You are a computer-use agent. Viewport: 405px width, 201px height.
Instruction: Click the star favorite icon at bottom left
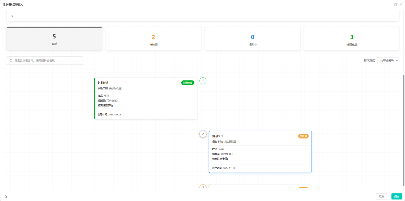click(x=6, y=196)
